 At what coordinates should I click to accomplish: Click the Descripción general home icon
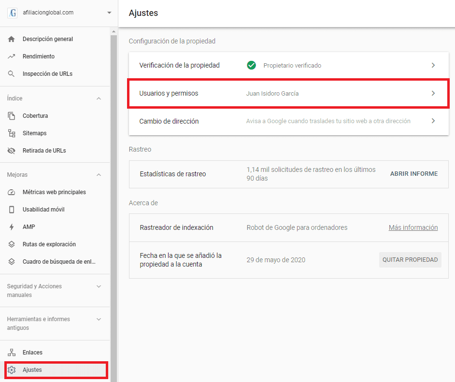(x=11, y=39)
